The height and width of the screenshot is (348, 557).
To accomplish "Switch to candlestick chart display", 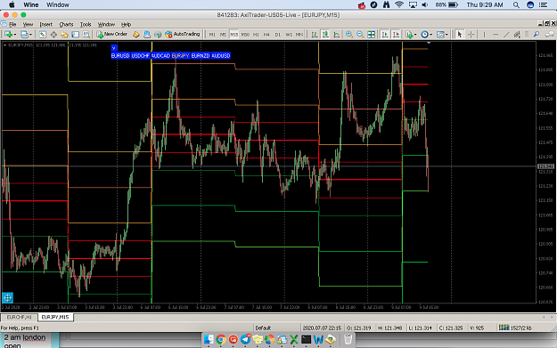I will pos(325,35).
